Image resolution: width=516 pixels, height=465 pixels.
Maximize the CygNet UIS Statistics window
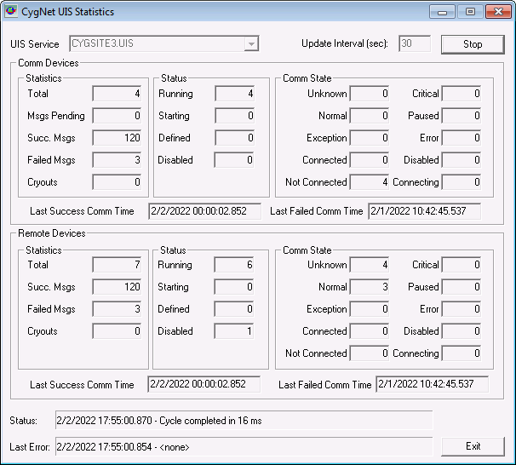click(x=470, y=12)
